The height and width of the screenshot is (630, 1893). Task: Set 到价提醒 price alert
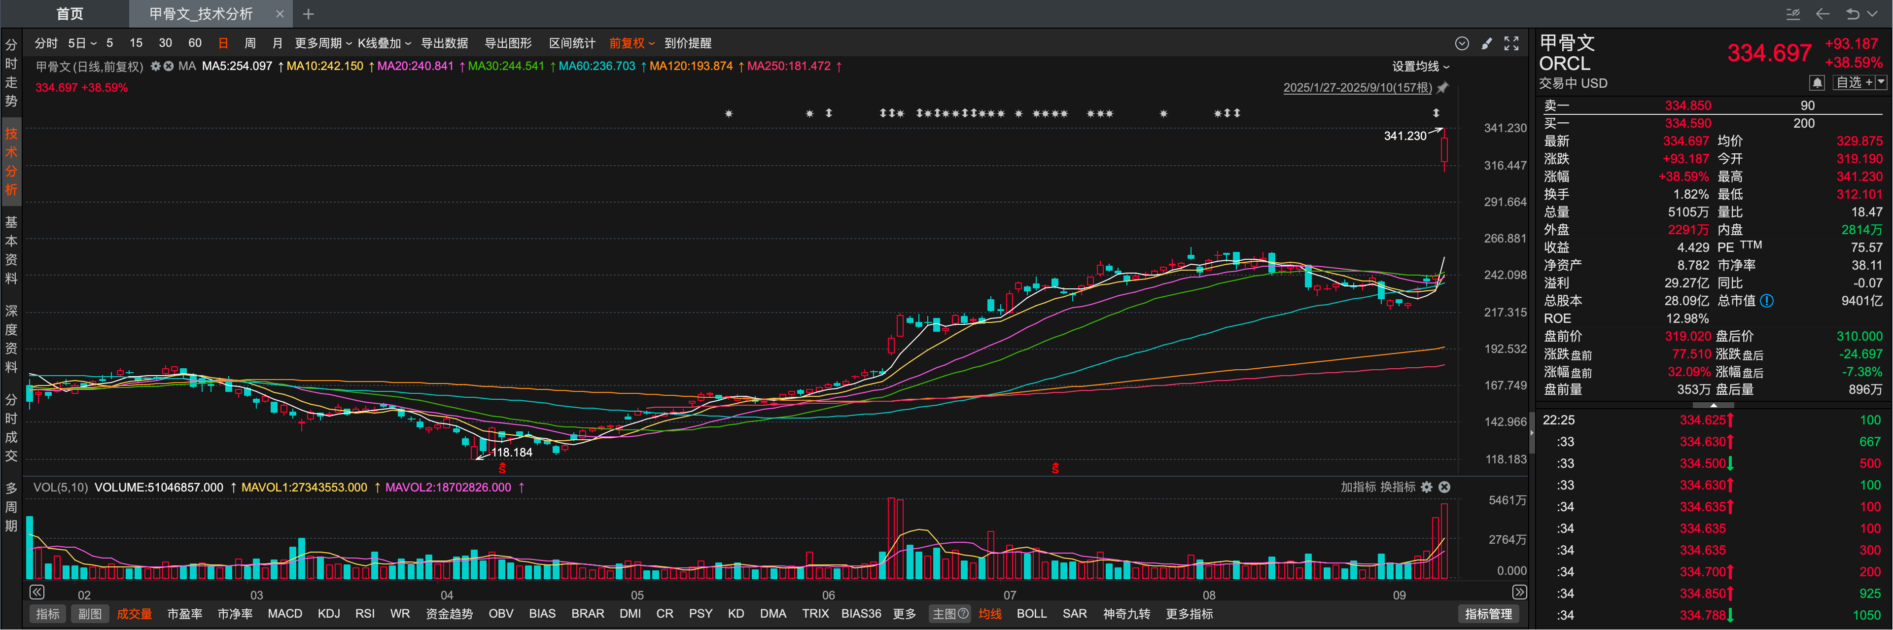coord(688,43)
